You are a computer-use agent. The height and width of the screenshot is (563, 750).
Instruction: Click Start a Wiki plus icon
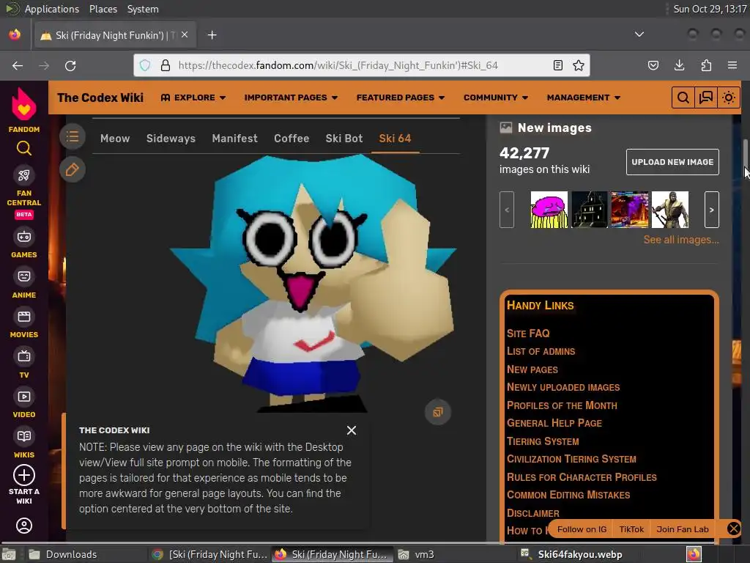click(24, 475)
